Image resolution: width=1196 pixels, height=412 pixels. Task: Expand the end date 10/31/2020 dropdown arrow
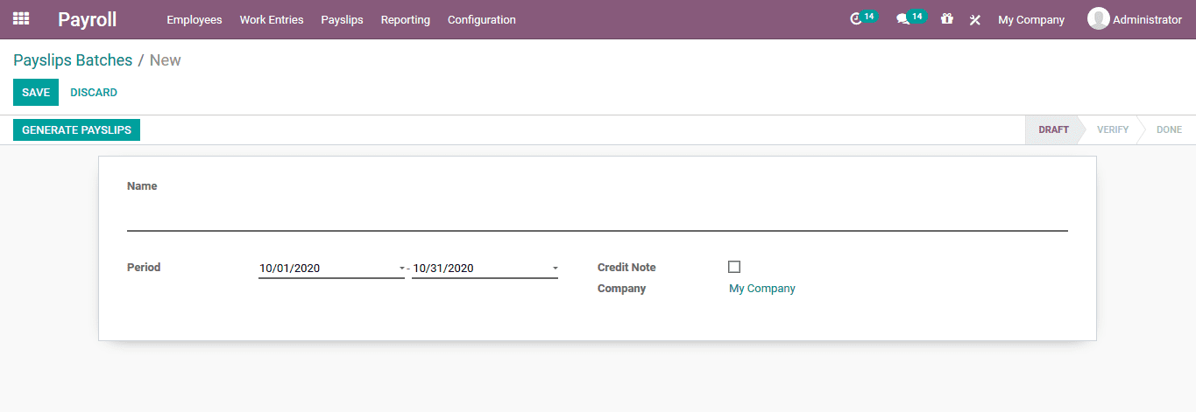tap(555, 269)
